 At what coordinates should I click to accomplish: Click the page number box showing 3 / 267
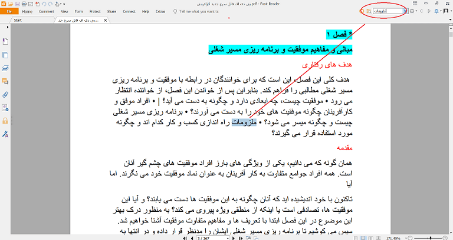[x=213, y=238]
